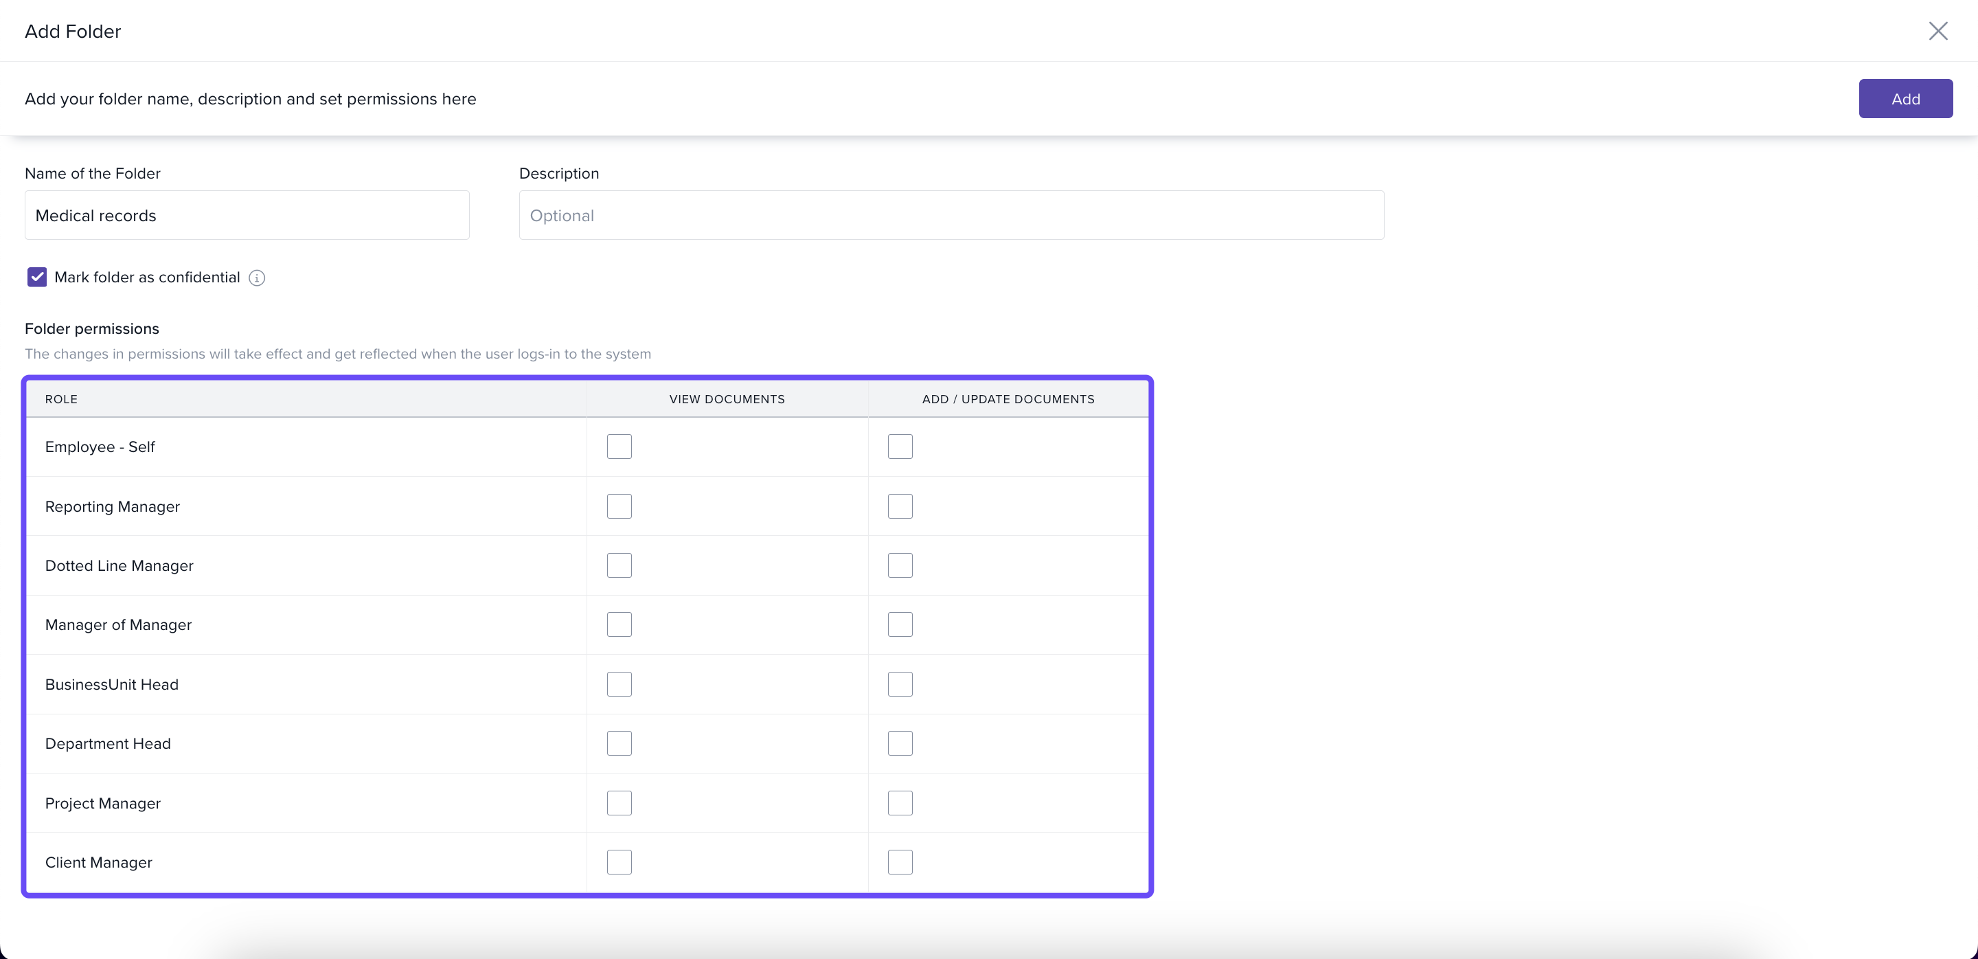Viewport: 1978px width, 959px height.
Task: Tick Add/Update Documents for Dotted Line Manager
Action: point(900,565)
